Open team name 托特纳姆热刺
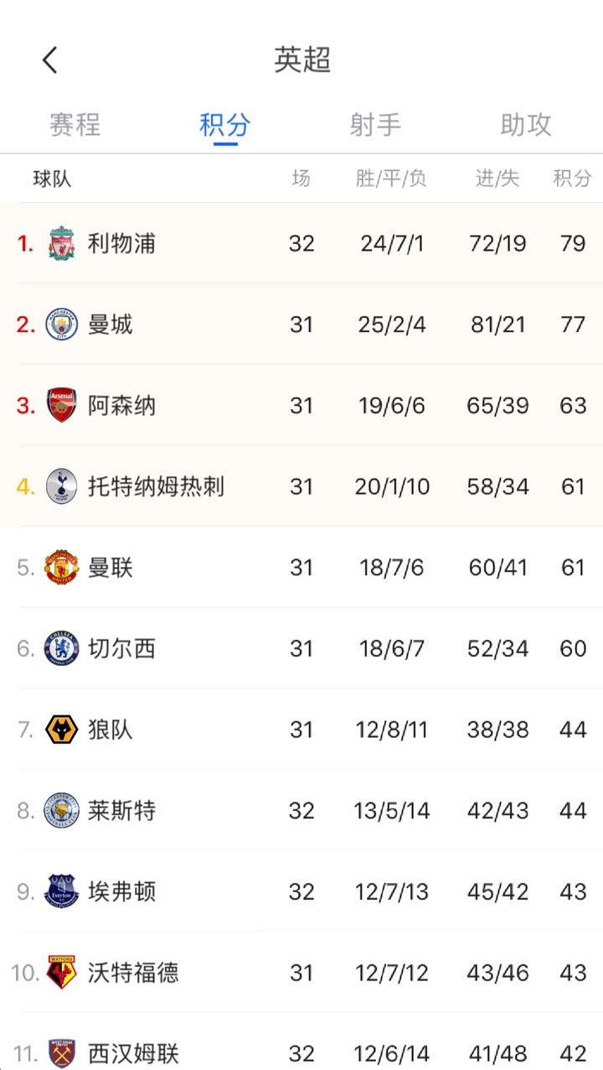The image size is (603, 1070). [x=157, y=486]
